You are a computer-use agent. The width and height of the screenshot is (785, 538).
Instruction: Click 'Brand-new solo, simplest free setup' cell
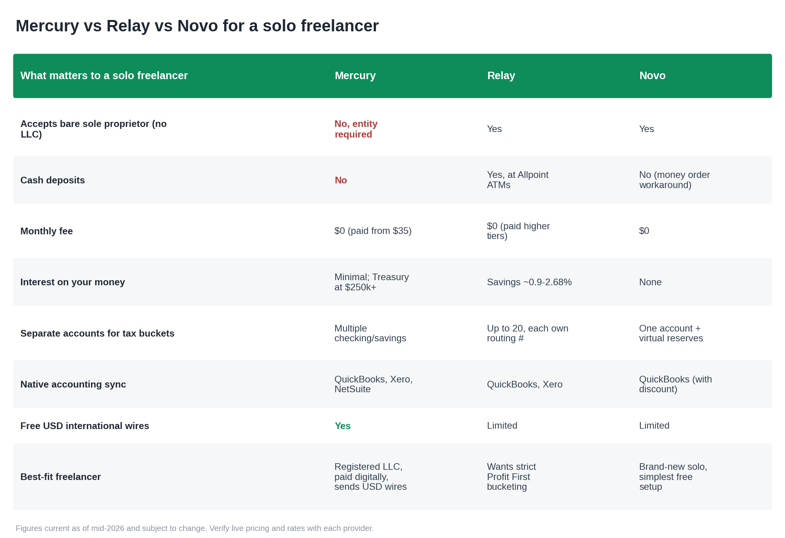click(x=673, y=477)
